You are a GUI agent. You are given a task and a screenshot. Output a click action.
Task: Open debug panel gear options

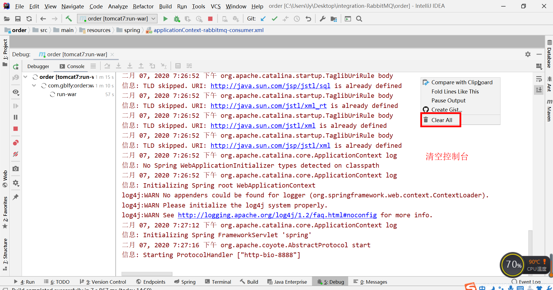tap(528, 54)
